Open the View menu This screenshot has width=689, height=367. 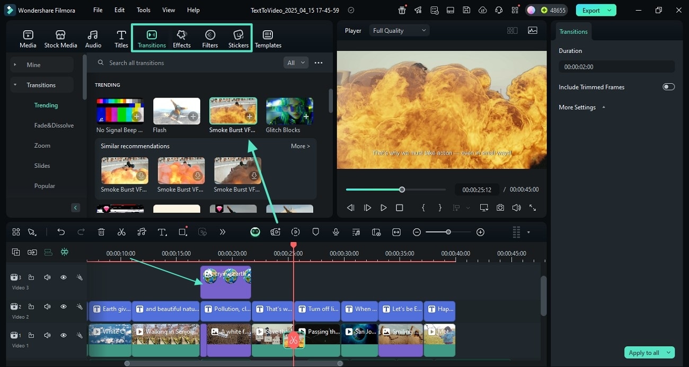(169, 10)
